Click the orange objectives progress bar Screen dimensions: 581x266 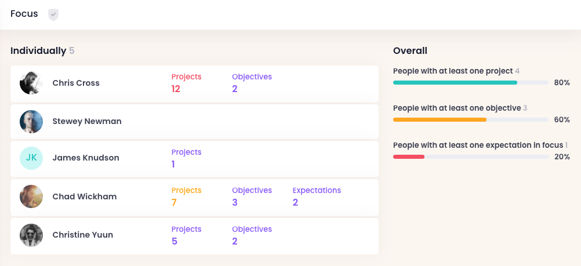tap(440, 120)
